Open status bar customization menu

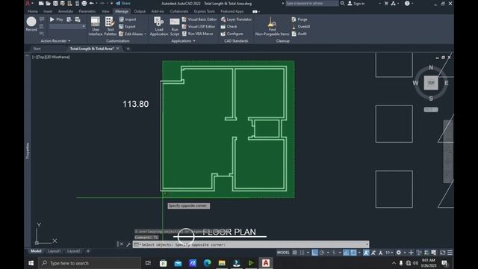coord(450,253)
